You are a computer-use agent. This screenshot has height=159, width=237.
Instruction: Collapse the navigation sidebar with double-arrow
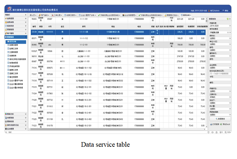point(26,15)
